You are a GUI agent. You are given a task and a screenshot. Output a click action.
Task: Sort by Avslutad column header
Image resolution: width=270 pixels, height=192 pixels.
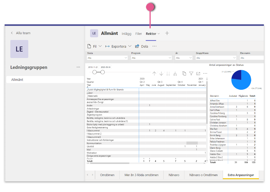(233, 96)
